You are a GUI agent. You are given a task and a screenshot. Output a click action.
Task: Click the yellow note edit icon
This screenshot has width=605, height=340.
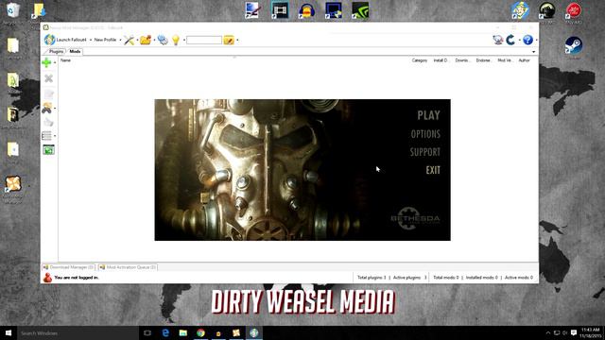(x=229, y=40)
